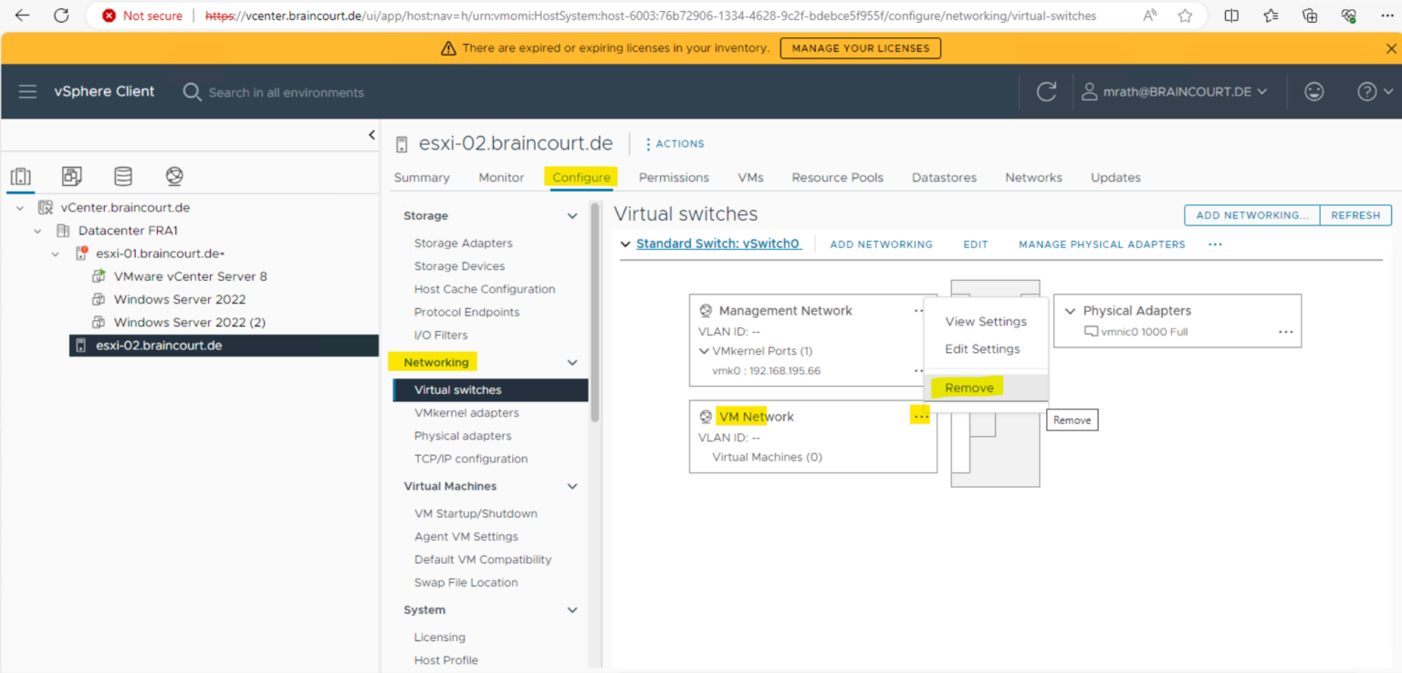
Task: Collapse the Storage configuration section
Action: [572, 216]
